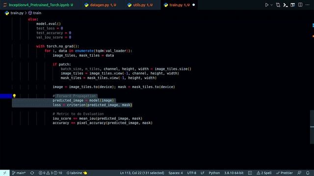Click 'enumerate' in the for loop
Image resolution: width=314 pixels, height=176 pixels.
coord(84,51)
